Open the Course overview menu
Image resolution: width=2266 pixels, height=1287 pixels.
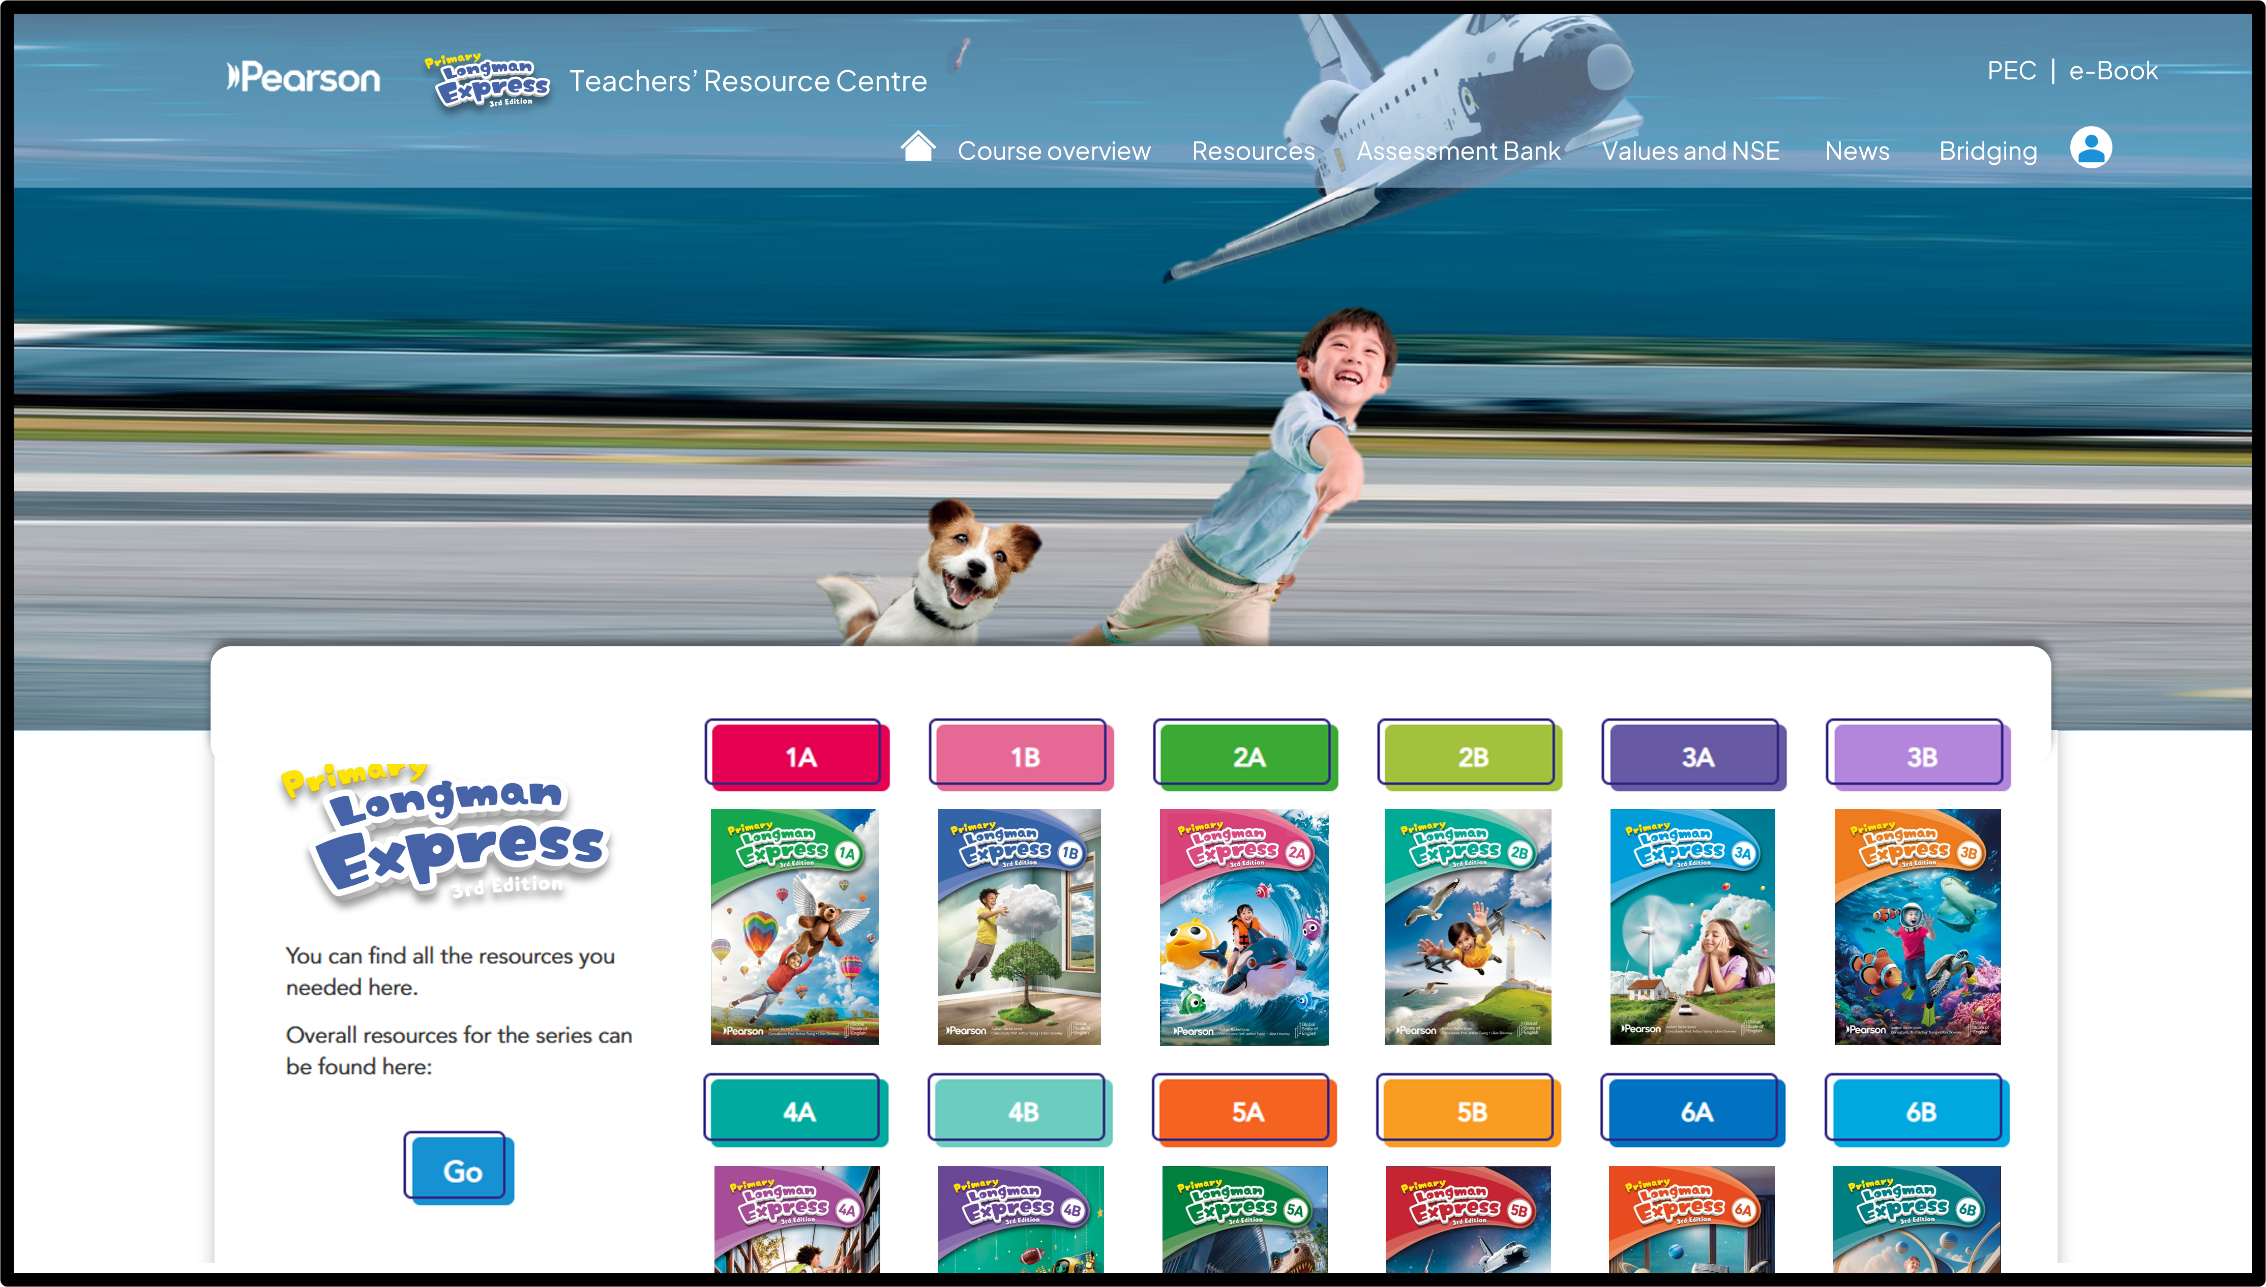click(x=1054, y=151)
